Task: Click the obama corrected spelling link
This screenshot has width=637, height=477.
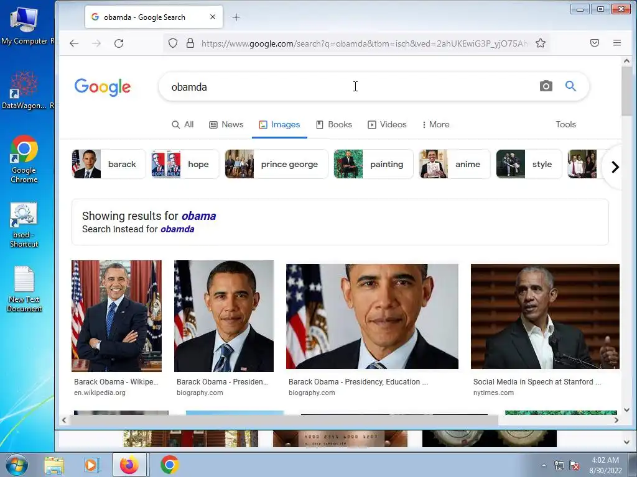Action: click(x=198, y=216)
